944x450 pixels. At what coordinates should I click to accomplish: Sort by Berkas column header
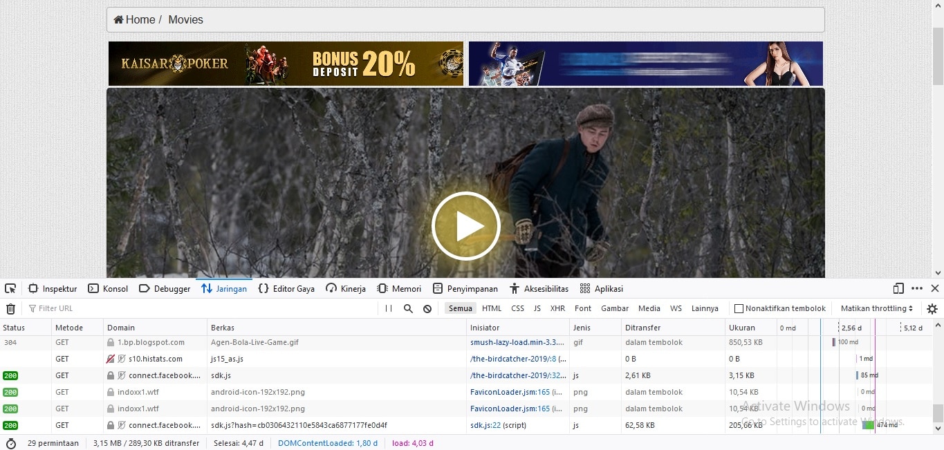coord(337,328)
